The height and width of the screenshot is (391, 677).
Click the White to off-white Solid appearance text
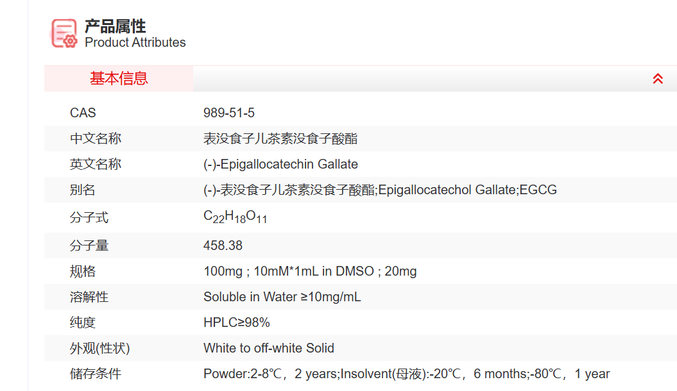269,348
